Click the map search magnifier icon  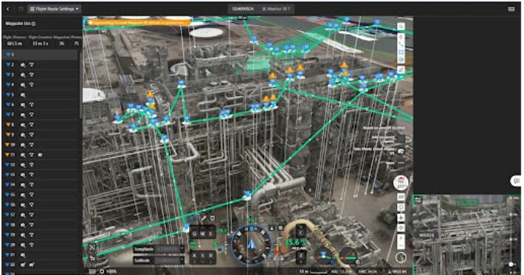pyautogui.click(x=401, y=27)
